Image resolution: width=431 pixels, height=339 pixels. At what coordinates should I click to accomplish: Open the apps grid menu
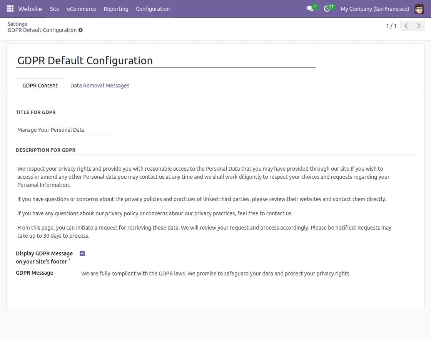click(10, 8)
